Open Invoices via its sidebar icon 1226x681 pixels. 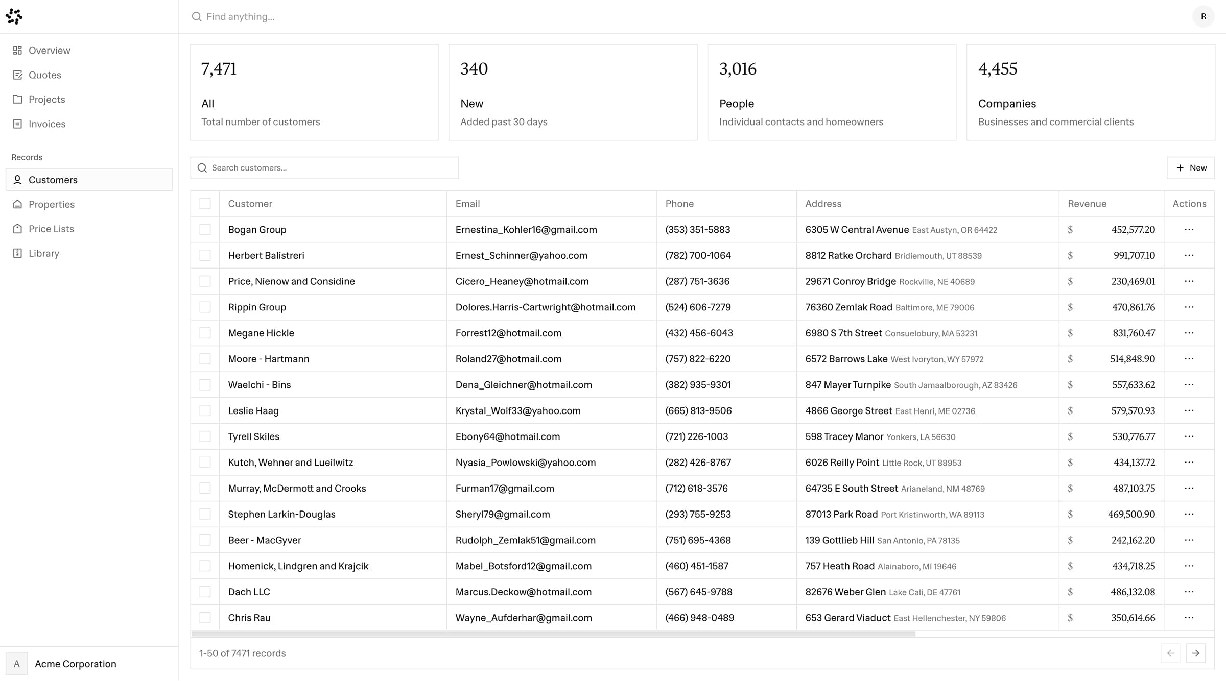click(x=18, y=124)
